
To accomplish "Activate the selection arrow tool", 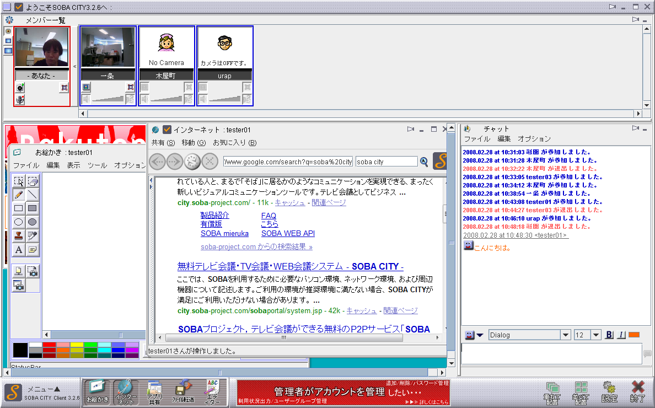I will pyautogui.click(x=18, y=181).
